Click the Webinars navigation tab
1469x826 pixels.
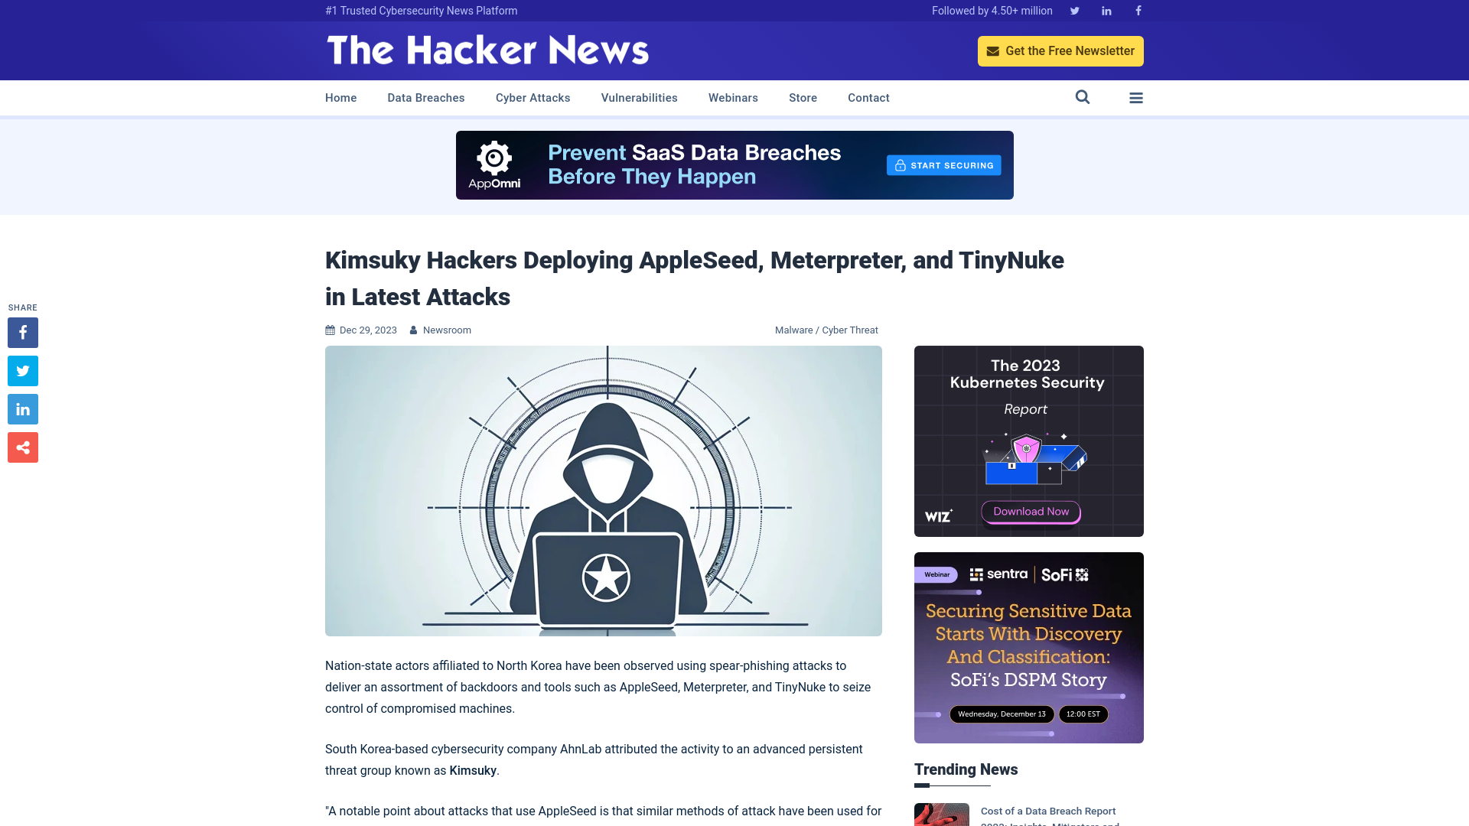coord(732,98)
